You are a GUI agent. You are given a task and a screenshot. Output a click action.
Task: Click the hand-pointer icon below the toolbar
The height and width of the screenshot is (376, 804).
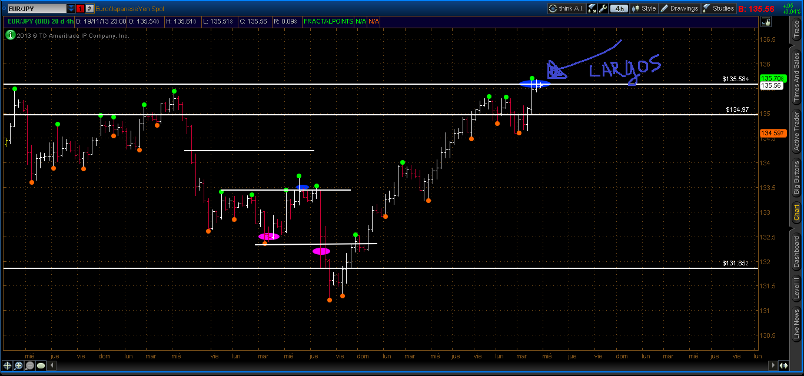click(765, 22)
